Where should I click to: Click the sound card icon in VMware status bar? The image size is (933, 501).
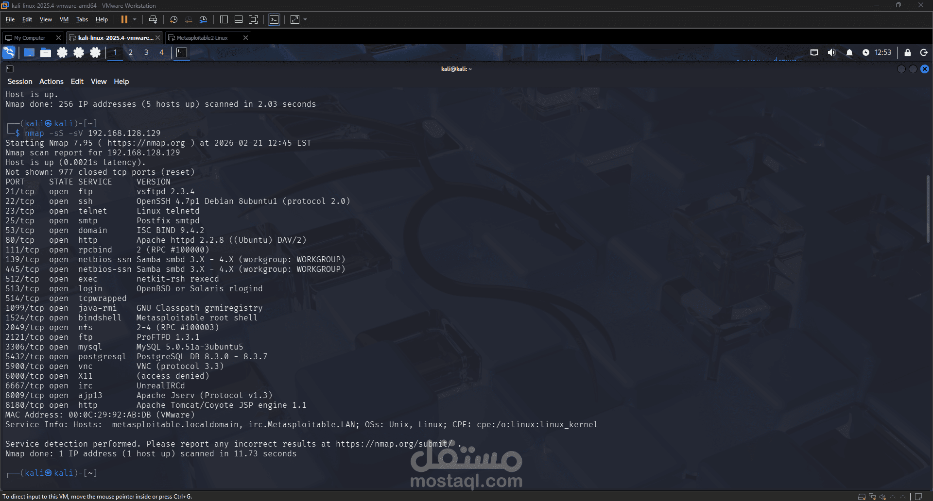point(883,497)
